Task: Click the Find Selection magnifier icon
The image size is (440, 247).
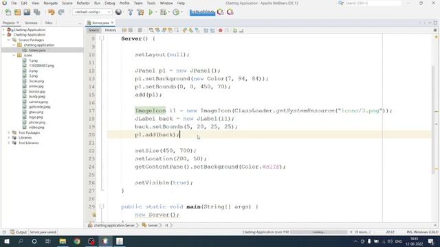Action: [151, 30]
